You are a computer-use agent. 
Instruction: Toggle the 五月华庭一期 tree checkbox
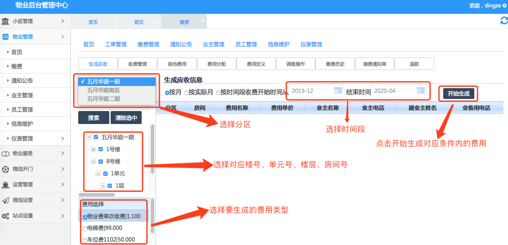pyautogui.click(x=96, y=137)
